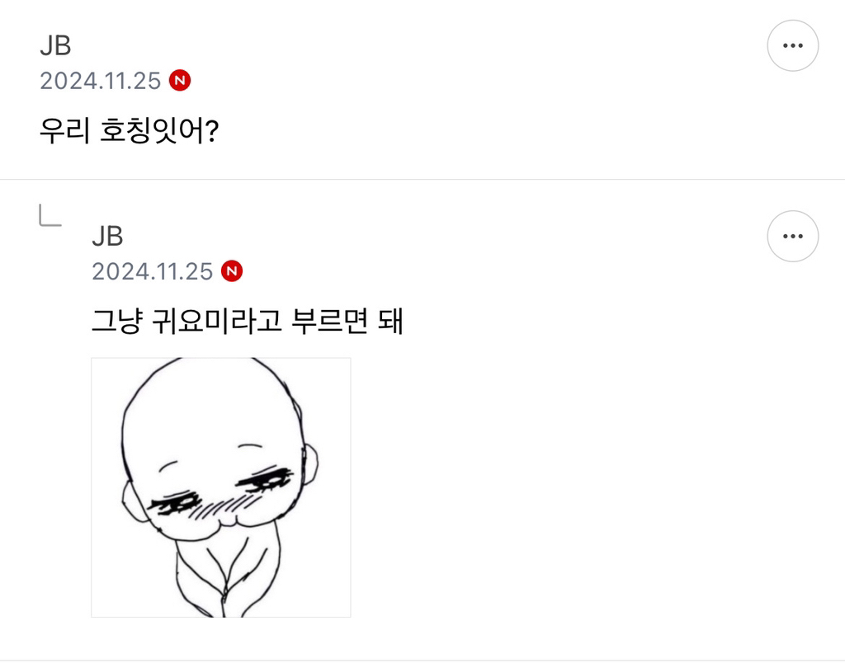Click the divider line between comment and reply

pos(422,179)
